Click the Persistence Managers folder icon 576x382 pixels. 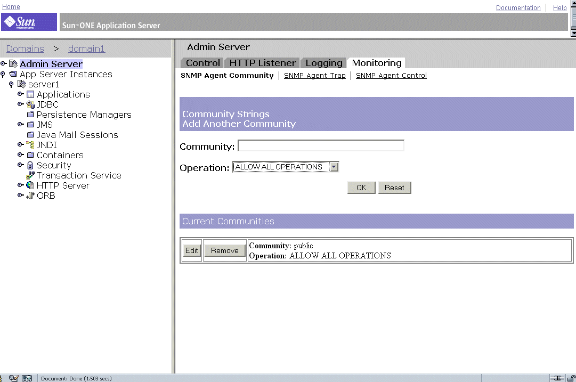pyautogui.click(x=30, y=115)
